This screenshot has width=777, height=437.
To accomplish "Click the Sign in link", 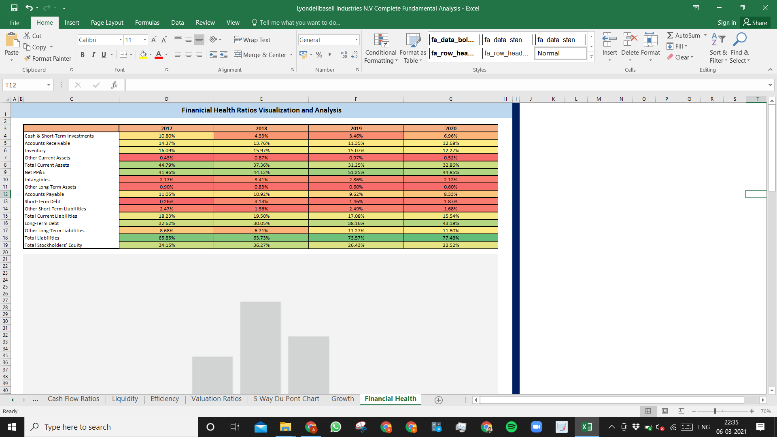I will [726, 23].
